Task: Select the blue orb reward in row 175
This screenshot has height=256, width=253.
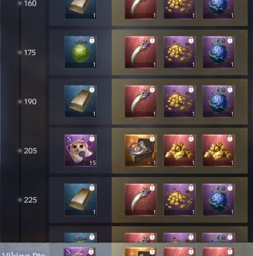Action: (x=219, y=52)
